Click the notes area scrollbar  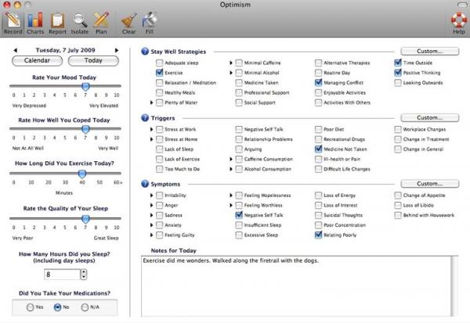point(454,286)
